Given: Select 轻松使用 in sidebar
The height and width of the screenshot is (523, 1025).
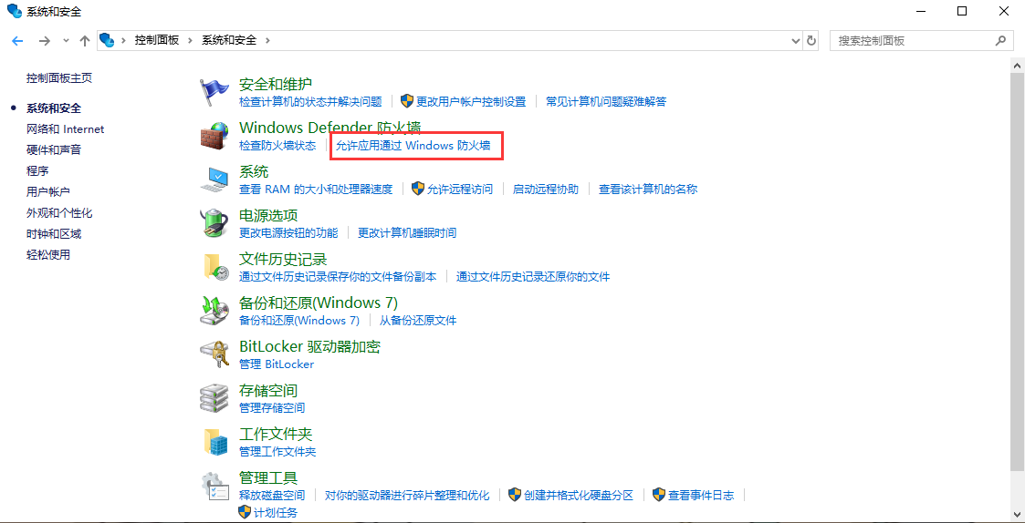Looking at the screenshot, I should (47, 254).
